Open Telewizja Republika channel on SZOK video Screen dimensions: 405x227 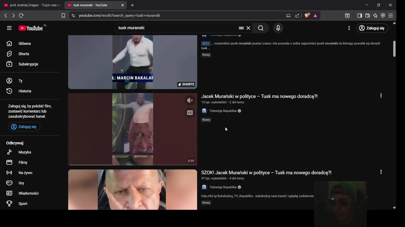click(x=223, y=187)
